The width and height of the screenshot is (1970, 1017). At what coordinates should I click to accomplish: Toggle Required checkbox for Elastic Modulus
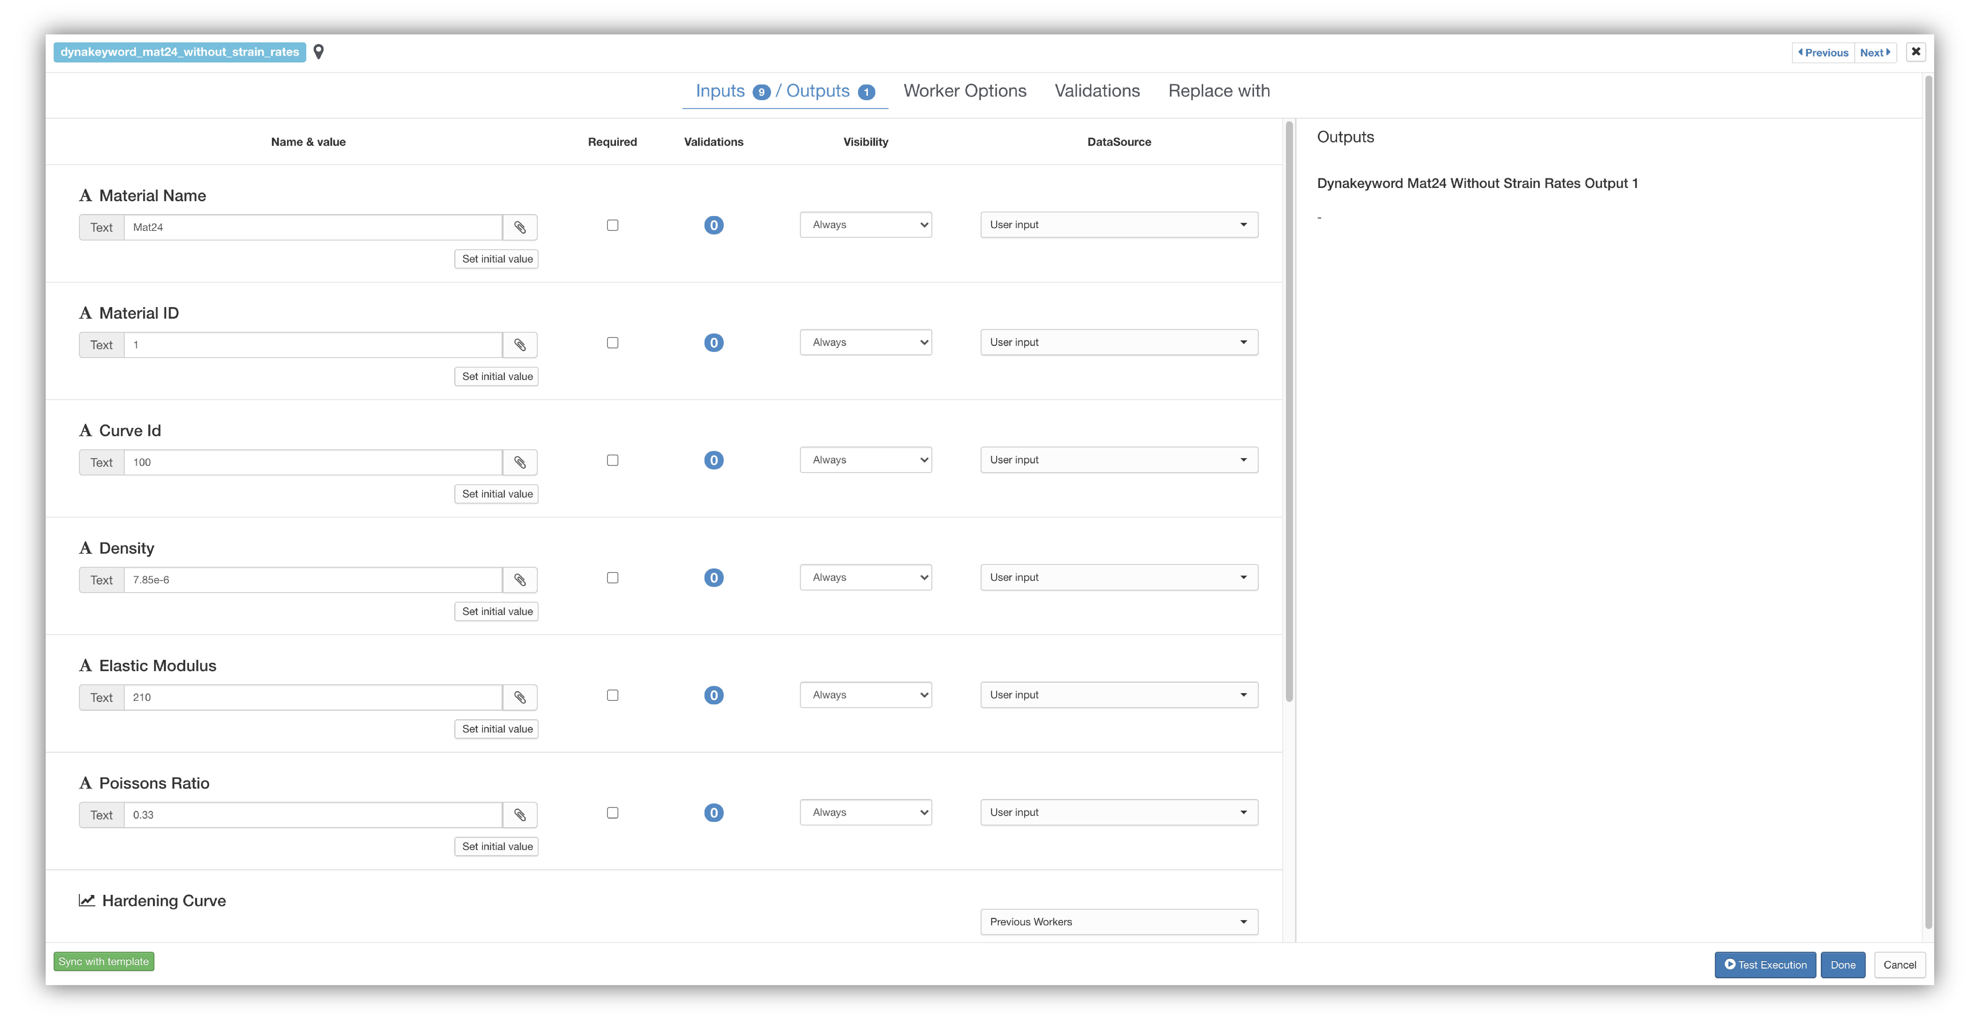pos(613,695)
